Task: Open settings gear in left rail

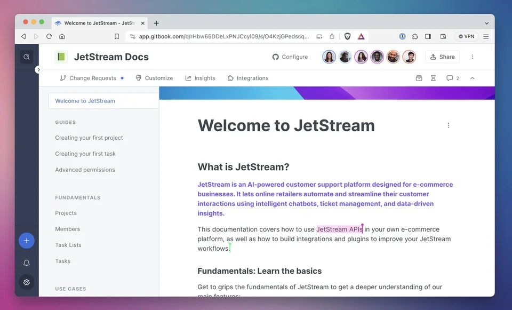Action: (27, 282)
